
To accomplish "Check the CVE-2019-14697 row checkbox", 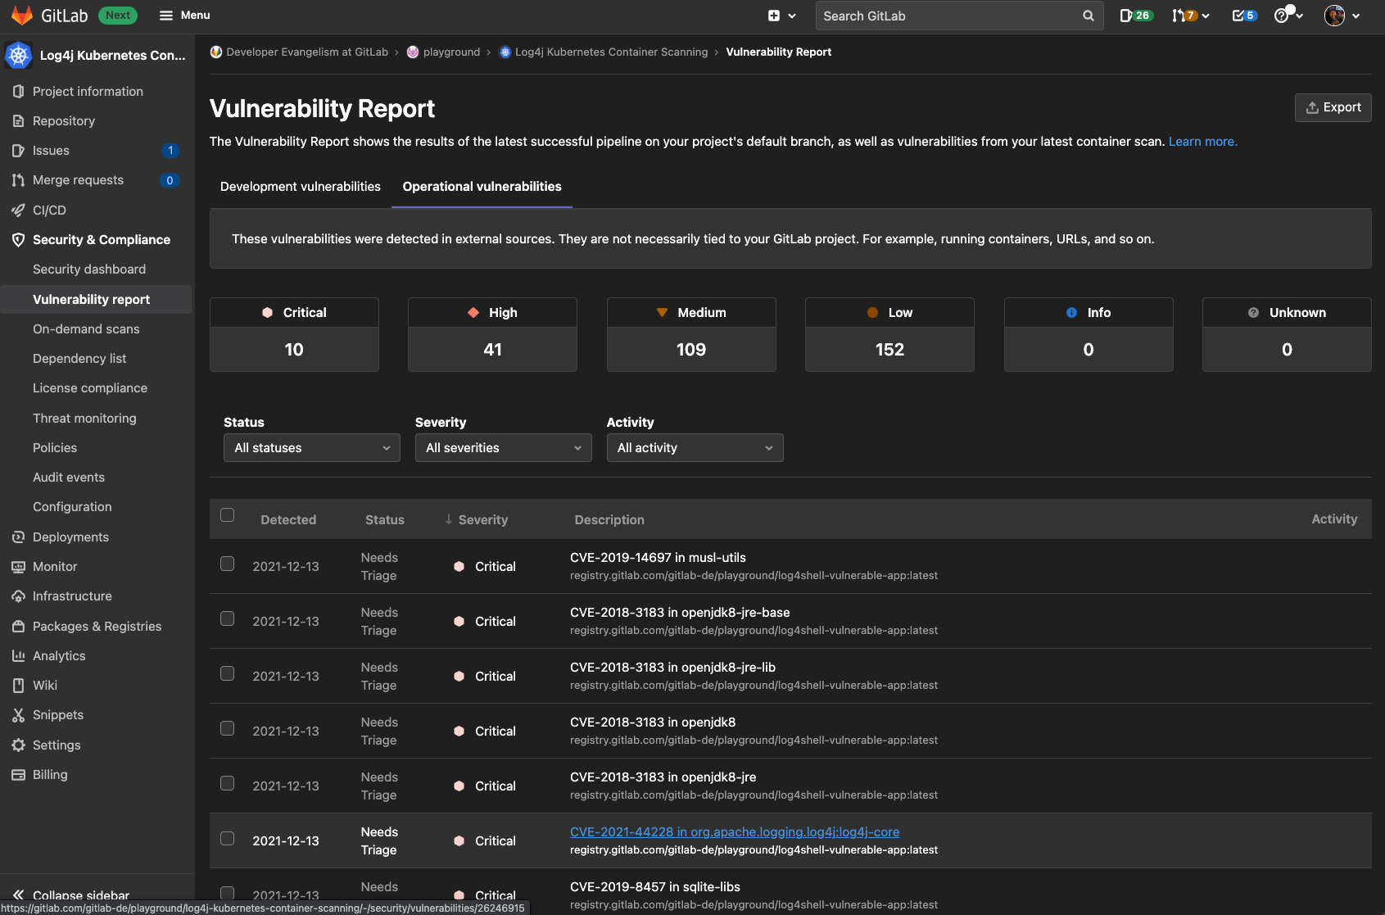I will click(x=227, y=564).
